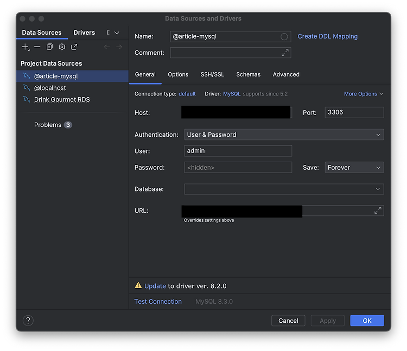This screenshot has width=407, height=351.
Task: Select @article-mysql data source
Action: point(72,76)
